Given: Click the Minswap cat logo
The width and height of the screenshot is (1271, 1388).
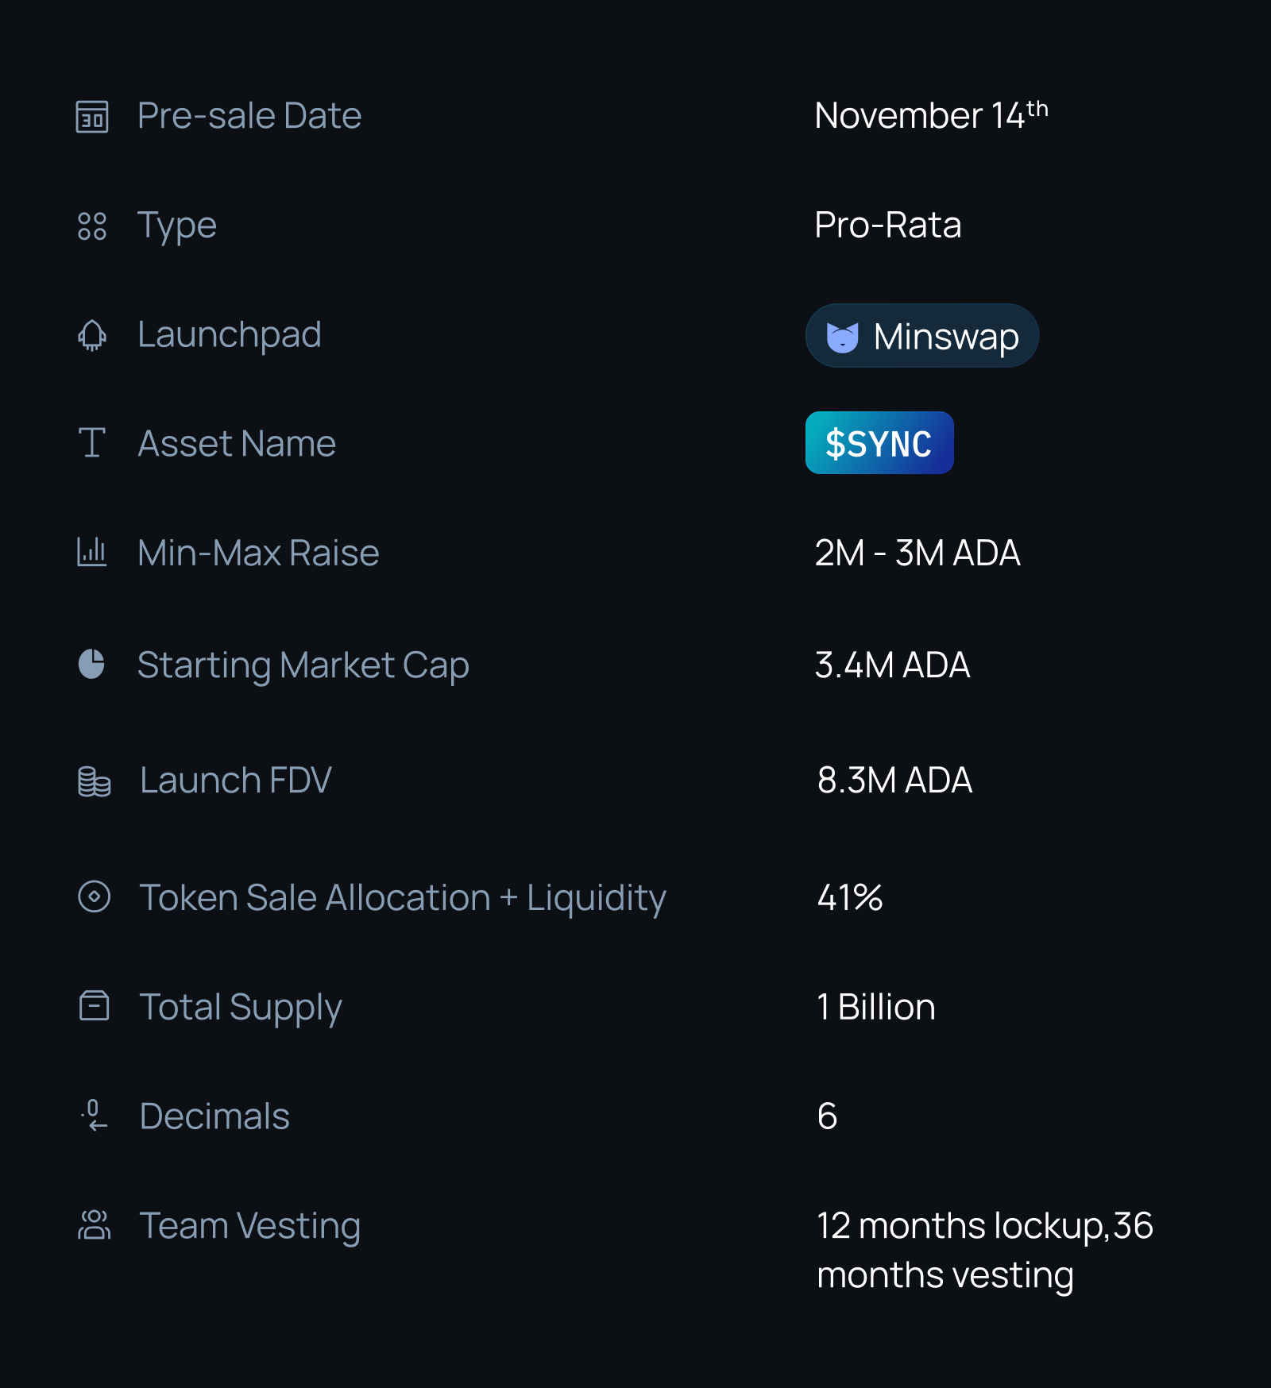Looking at the screenshot, I should [842, 337].
